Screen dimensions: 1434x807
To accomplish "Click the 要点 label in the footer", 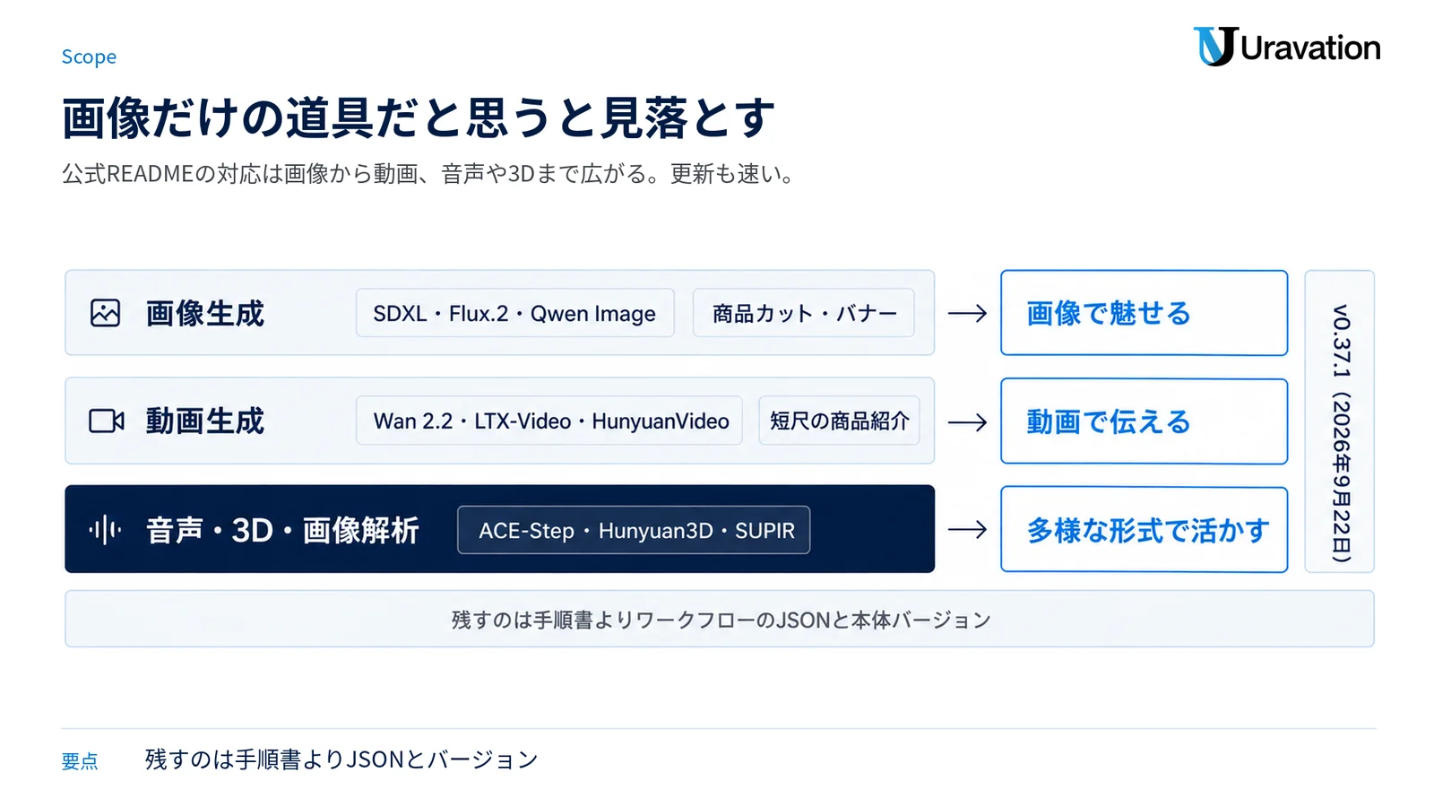I will point(80,761).
